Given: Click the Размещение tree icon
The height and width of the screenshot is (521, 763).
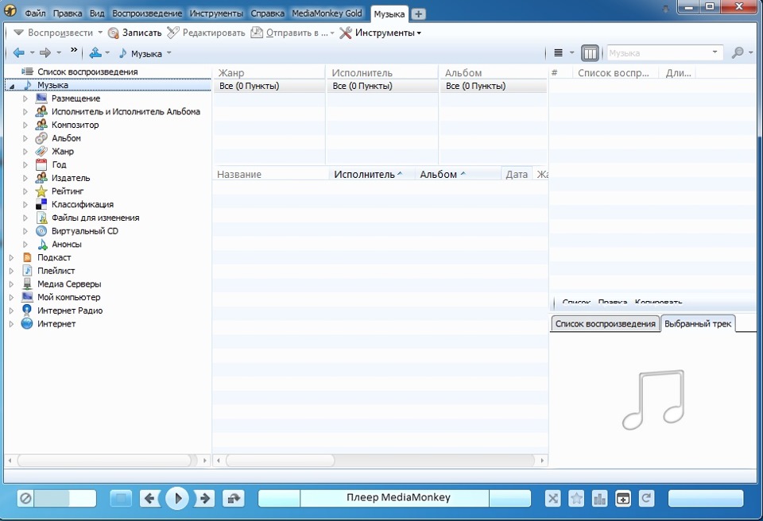Looking at the screenshot, I should (x=41, y=98).
